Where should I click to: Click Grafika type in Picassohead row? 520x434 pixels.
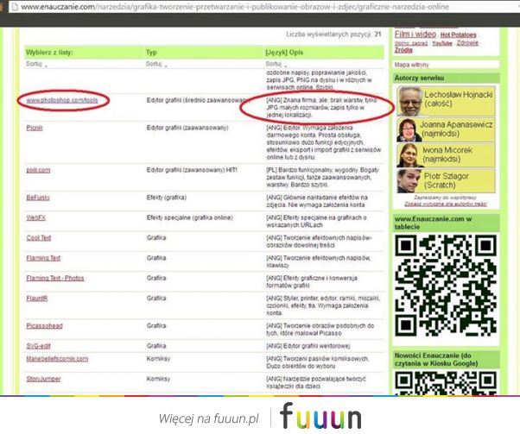click(156, 326)
